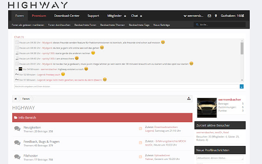
Task: Switch to the Premium tab
Action: tap(38, 16)
